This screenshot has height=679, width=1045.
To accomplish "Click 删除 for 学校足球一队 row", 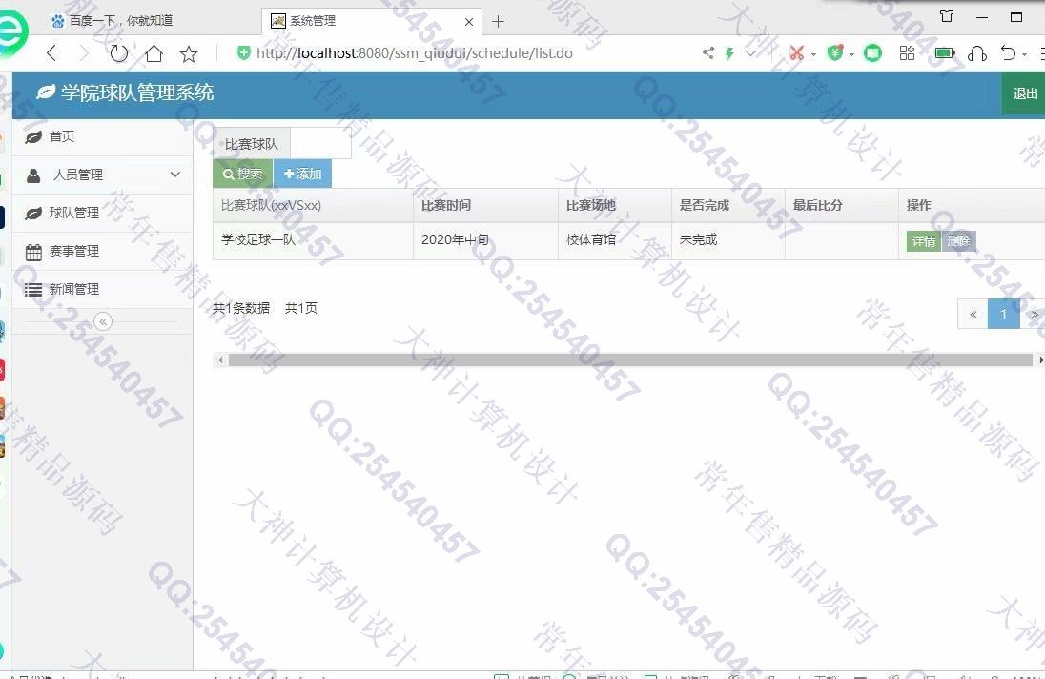I will (958, 241).
